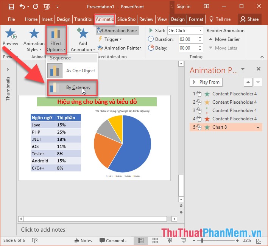This screenshot has width=268, height=246.
Task: Click the pie chart on slide
Action: pyautogui.click(x=122, y=144)
